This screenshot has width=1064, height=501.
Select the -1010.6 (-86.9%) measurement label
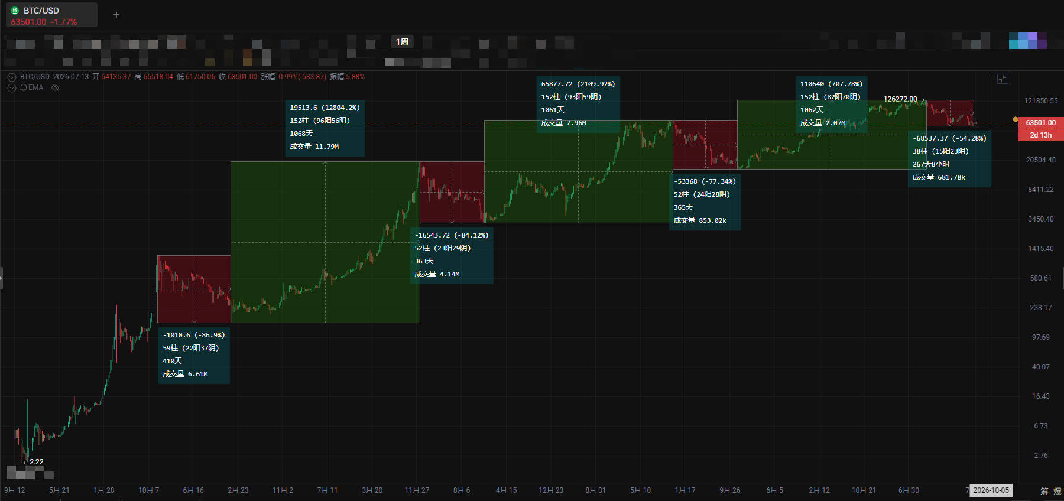point(194,335)
